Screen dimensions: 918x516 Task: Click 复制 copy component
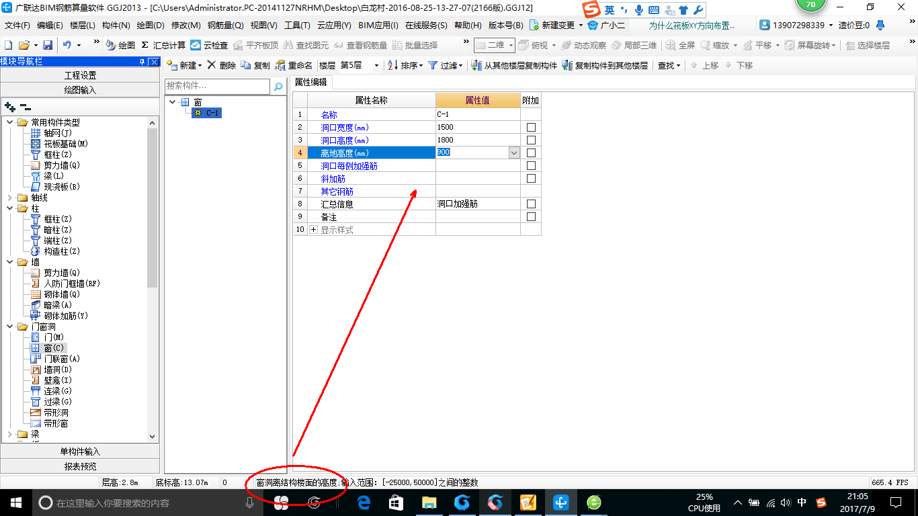(x=255, y=65)
